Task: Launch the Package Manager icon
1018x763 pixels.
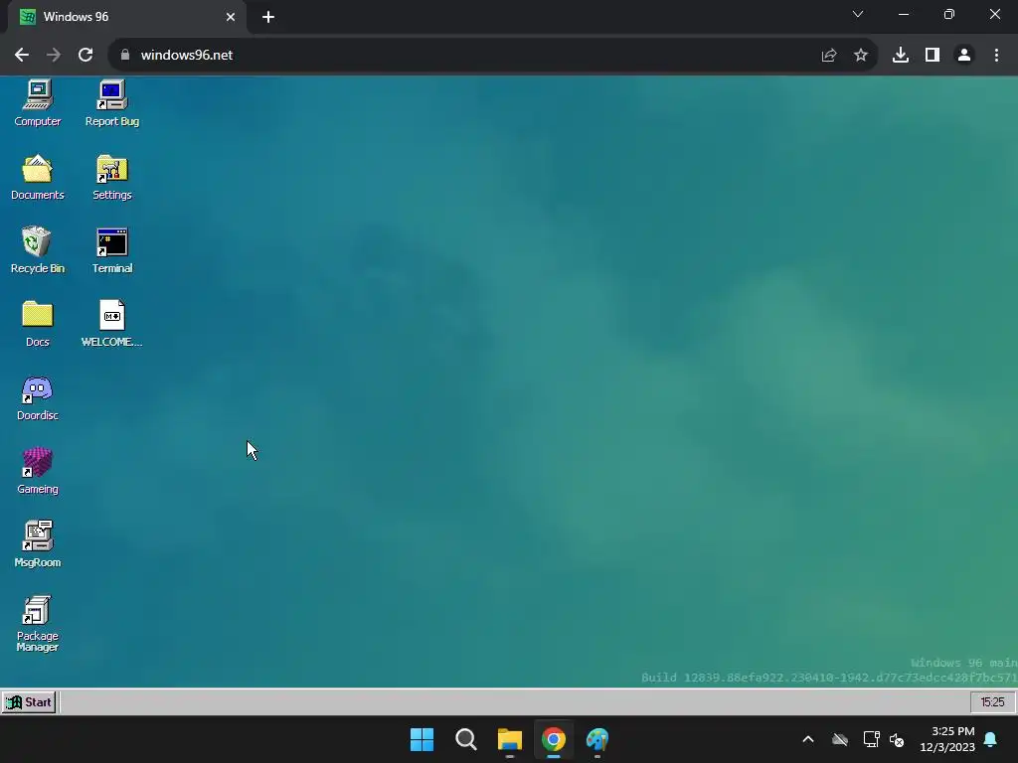Action: [x=38, y=624]
